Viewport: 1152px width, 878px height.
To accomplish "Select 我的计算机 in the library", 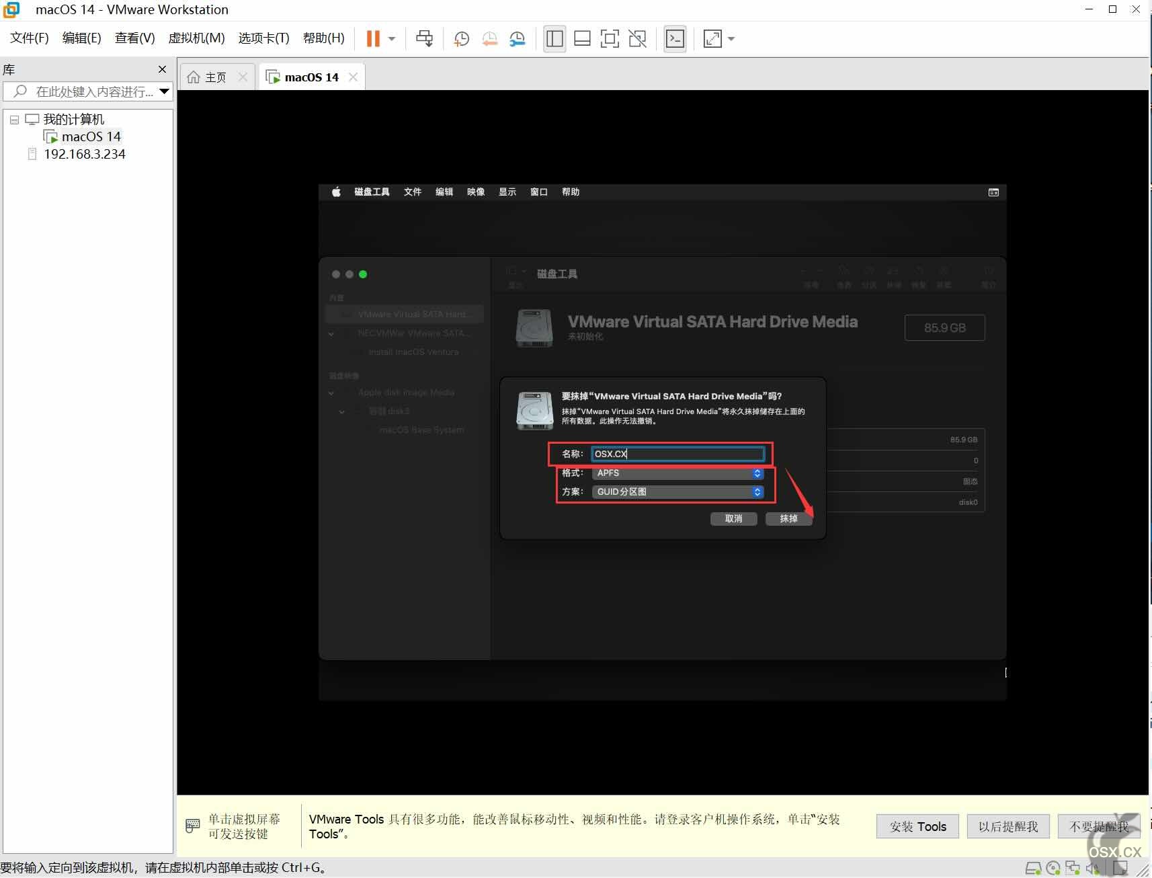I will point(74,119).
